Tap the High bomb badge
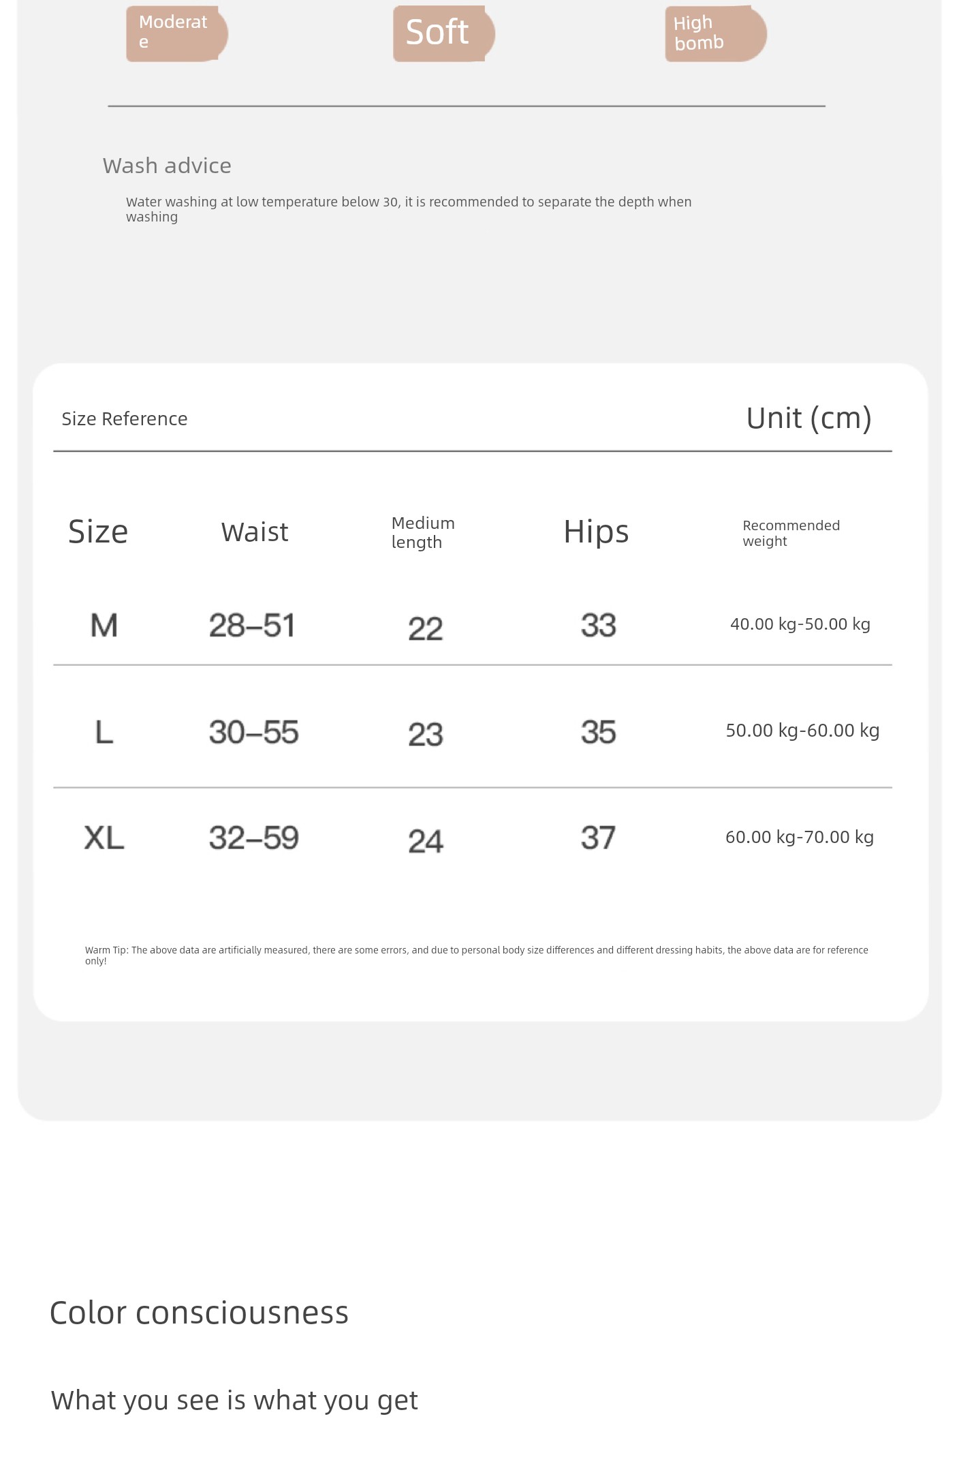This screenshot has height=1483, width=959. click(x=714, y=33)
